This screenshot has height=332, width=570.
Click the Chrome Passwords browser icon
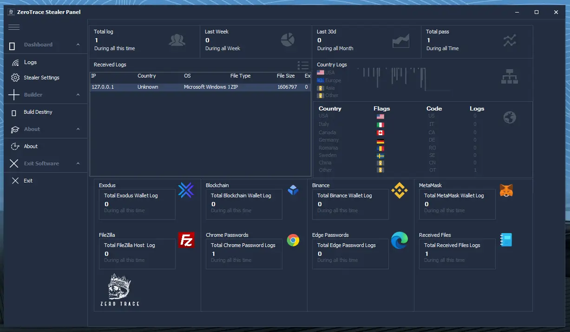point(293,240)
